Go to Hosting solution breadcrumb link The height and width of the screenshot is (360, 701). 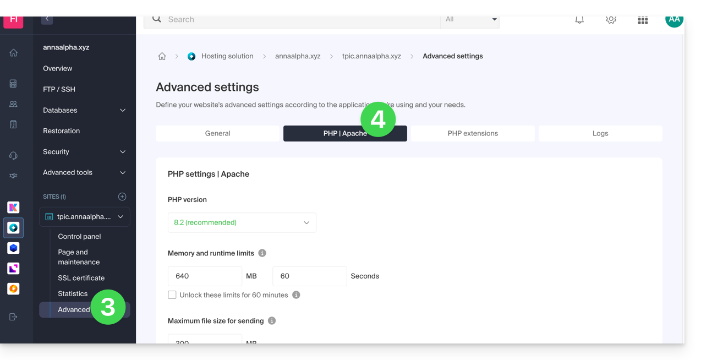click(227, 56)
